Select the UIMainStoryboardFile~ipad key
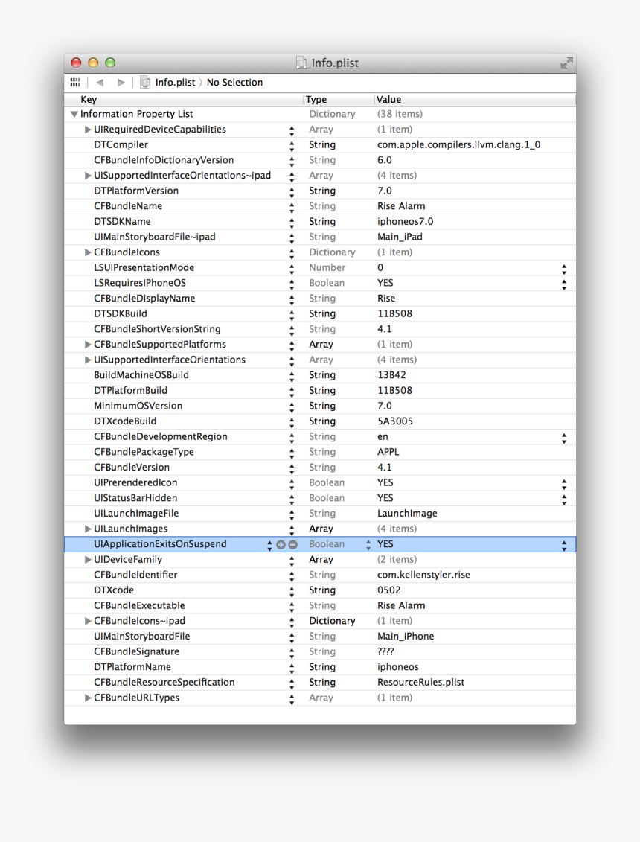The height and width of the screenshot is (842, 640). pos(155,237)
